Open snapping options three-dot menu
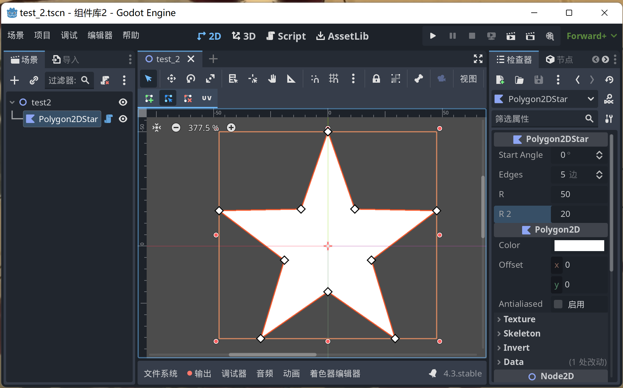Viewport: 623px width, 388px height. pos(353,79)
